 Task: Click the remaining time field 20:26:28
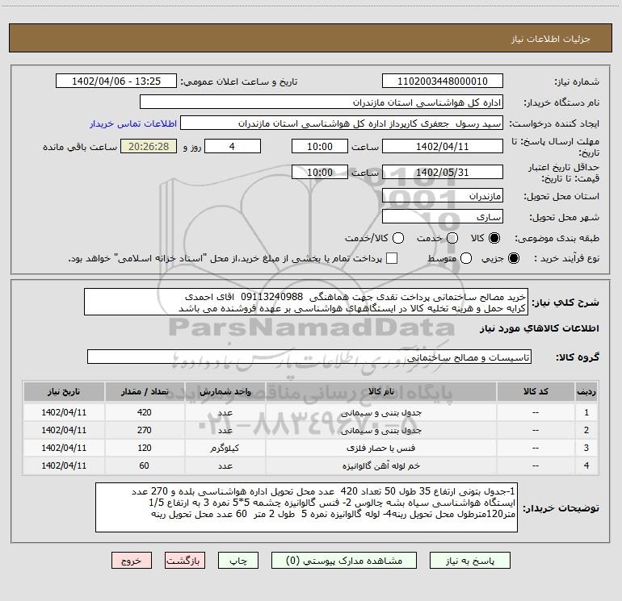[149, 146]
